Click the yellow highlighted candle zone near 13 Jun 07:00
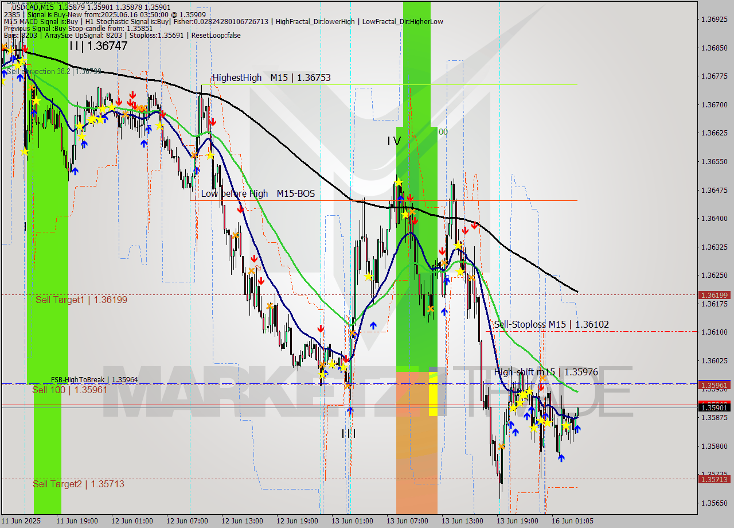Screen dimensions: 734x528 (x=434, y=393)
